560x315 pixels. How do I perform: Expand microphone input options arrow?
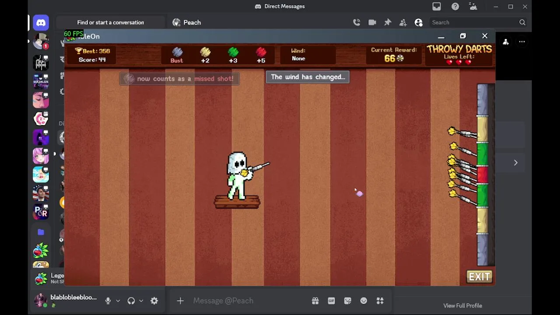tap(118, 301)
